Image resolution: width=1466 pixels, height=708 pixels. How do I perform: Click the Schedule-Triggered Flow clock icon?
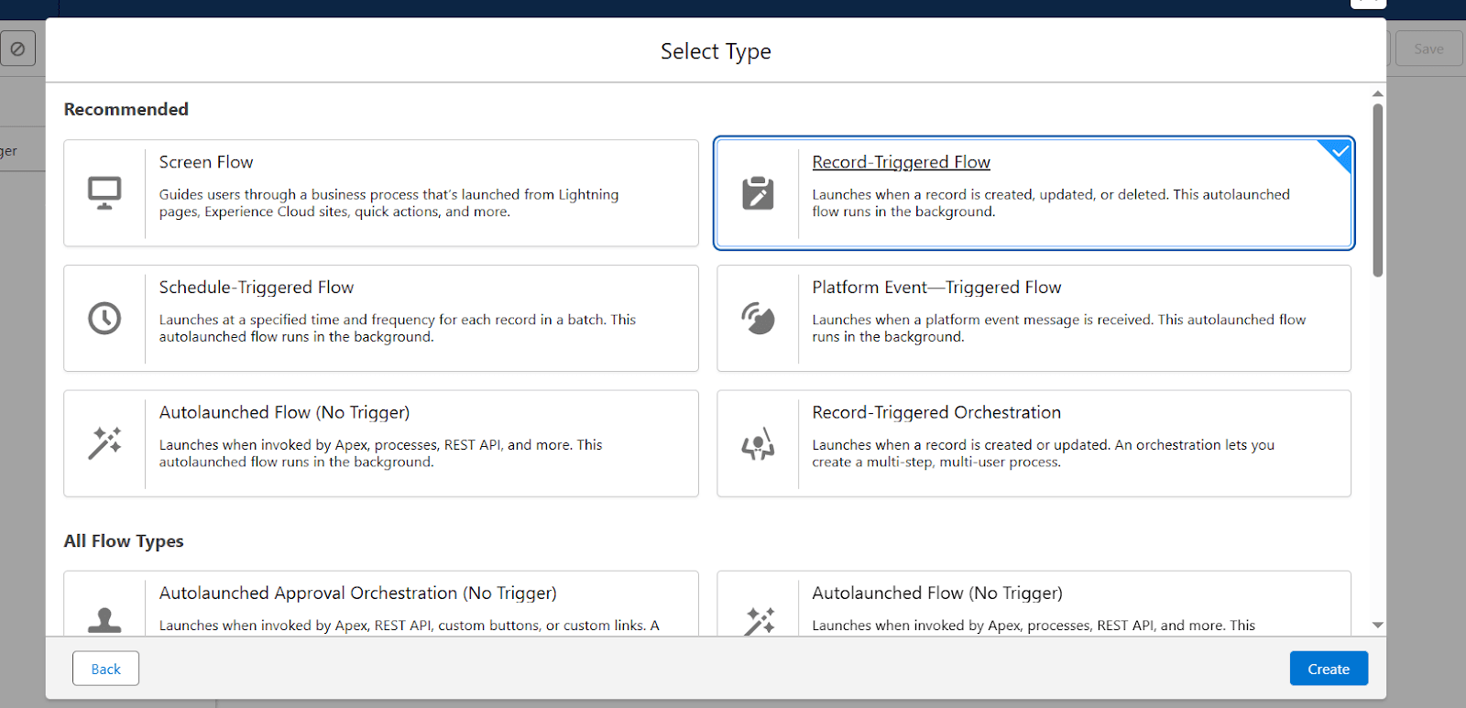104,318
